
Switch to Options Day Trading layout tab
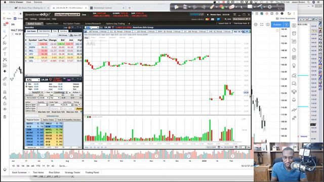(115, 24)
